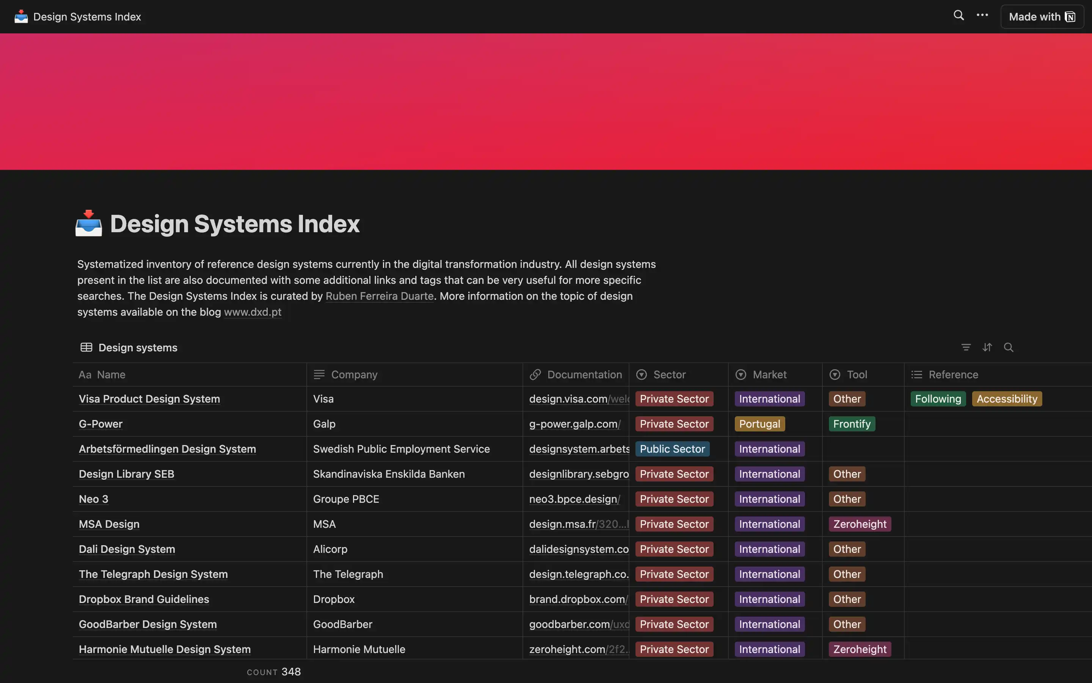Click the pink gradient page cover image
This screenshot has height=683, width=1092.
pos(546,102)
